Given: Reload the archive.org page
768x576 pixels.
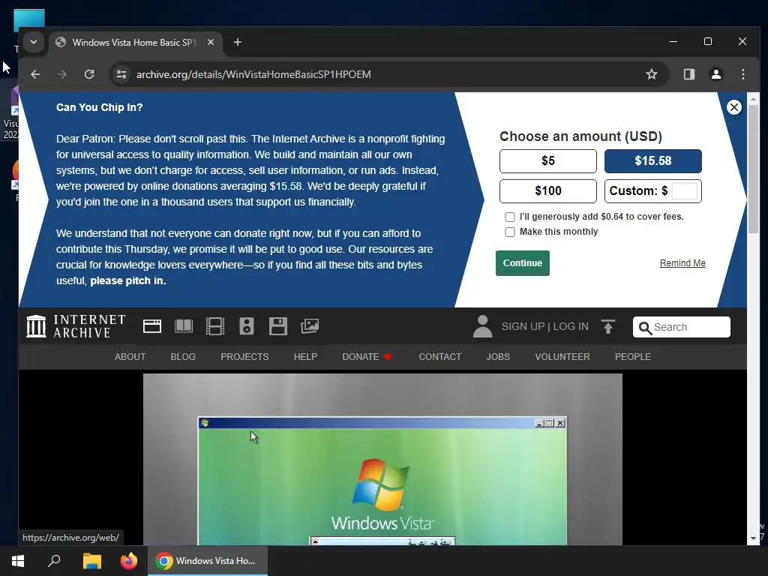Looking at the screenshot, I should [x=89, y=74].
